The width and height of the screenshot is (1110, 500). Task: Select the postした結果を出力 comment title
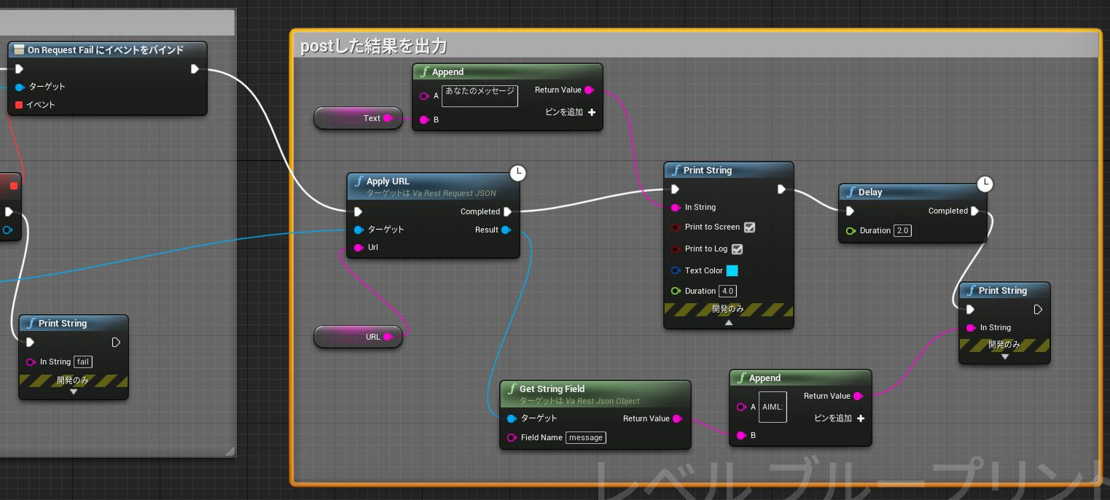pyautogui.click(x=373, y=47)
